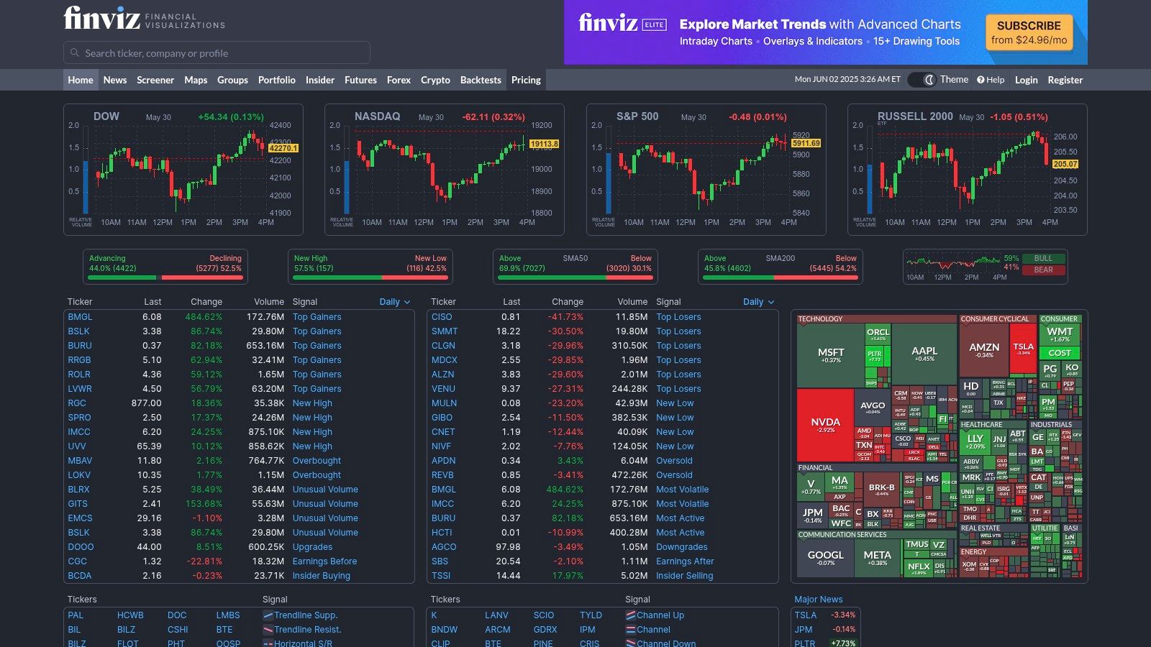Open the BMGL ticker in gainers table
This screenshot has width=1151, height=647.
pos(80,317)
